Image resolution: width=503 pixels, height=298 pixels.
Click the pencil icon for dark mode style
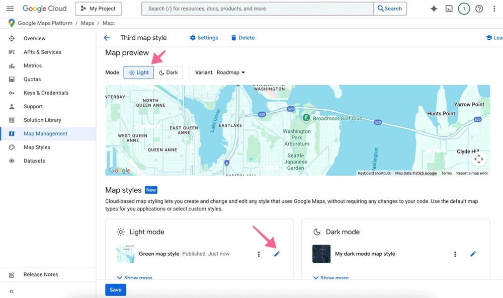[x=473, y=254]
